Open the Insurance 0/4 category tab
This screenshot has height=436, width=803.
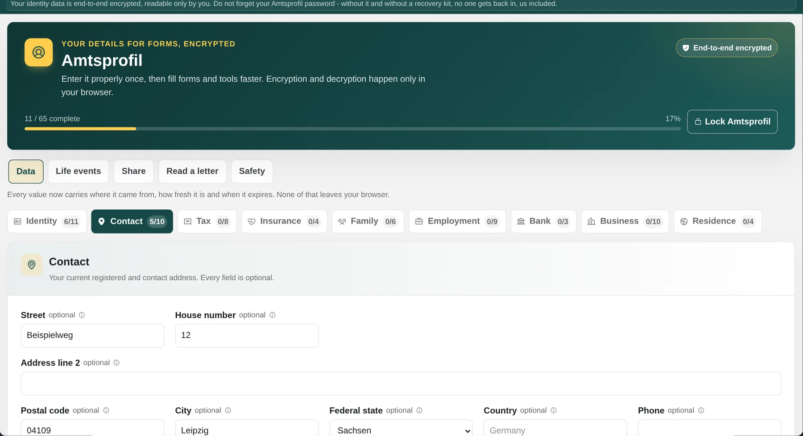pyautogui.click(x=284, y=221)
